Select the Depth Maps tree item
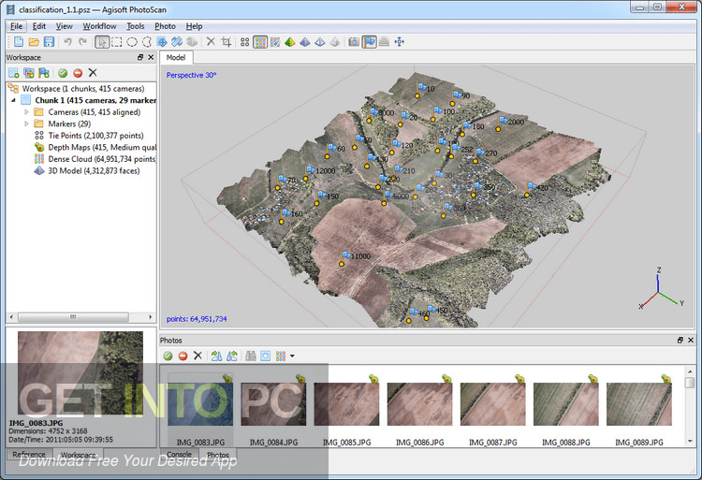This screenshot has width=702, height=480. click(95, 147)
